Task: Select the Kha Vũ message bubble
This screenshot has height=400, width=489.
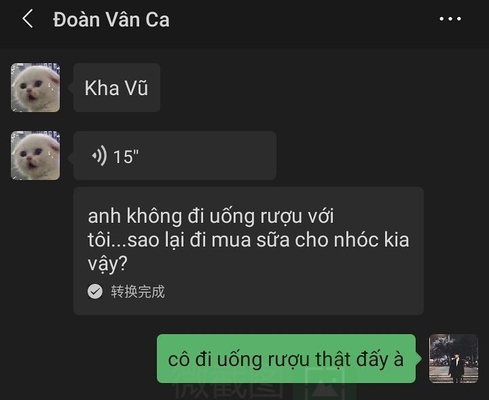Action: [x=117, y=88]
